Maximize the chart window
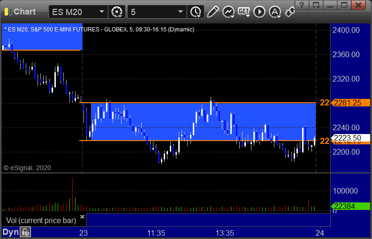372x239 pixels. [x=344, y=5]
